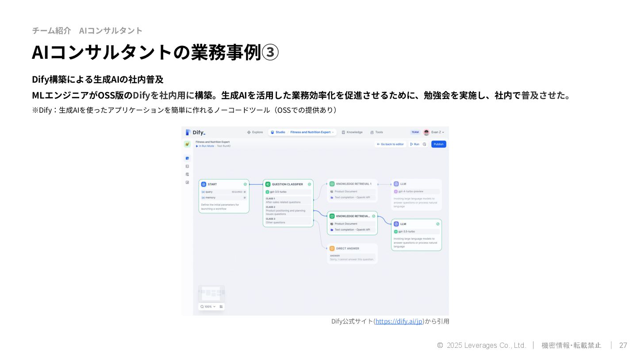Open the Fitness and Nutrition Expert app icon
Viewport: 637px width, 358px height.
pos(187,144)
